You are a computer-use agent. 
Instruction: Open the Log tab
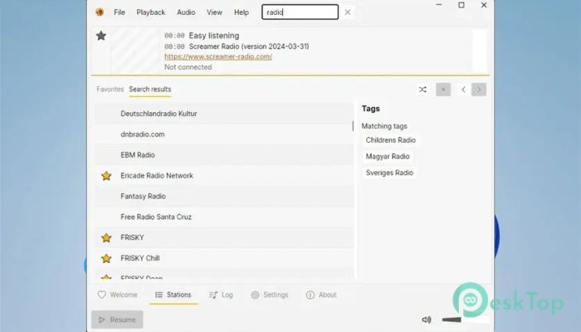[222, 295]
